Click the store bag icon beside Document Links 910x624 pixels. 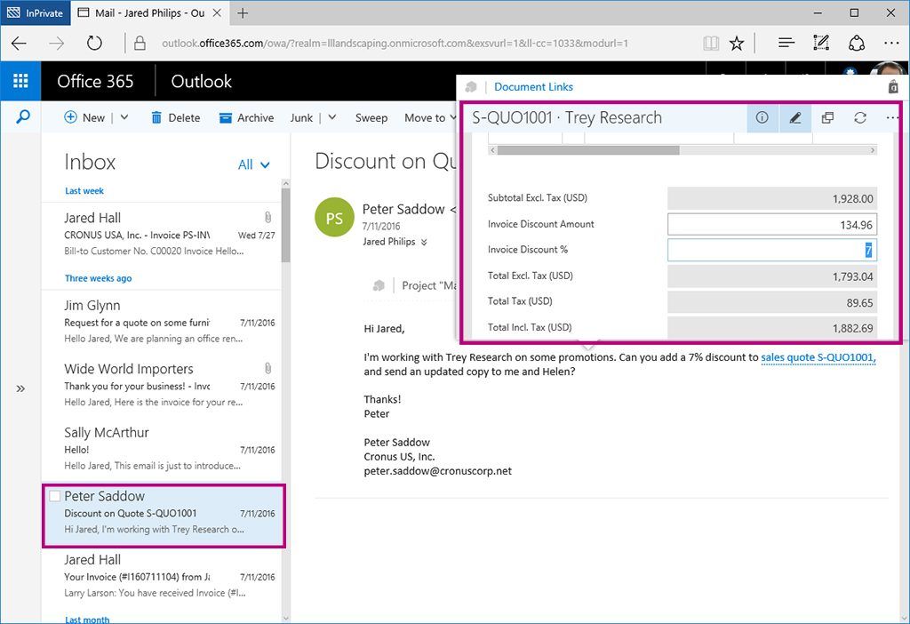893,87
